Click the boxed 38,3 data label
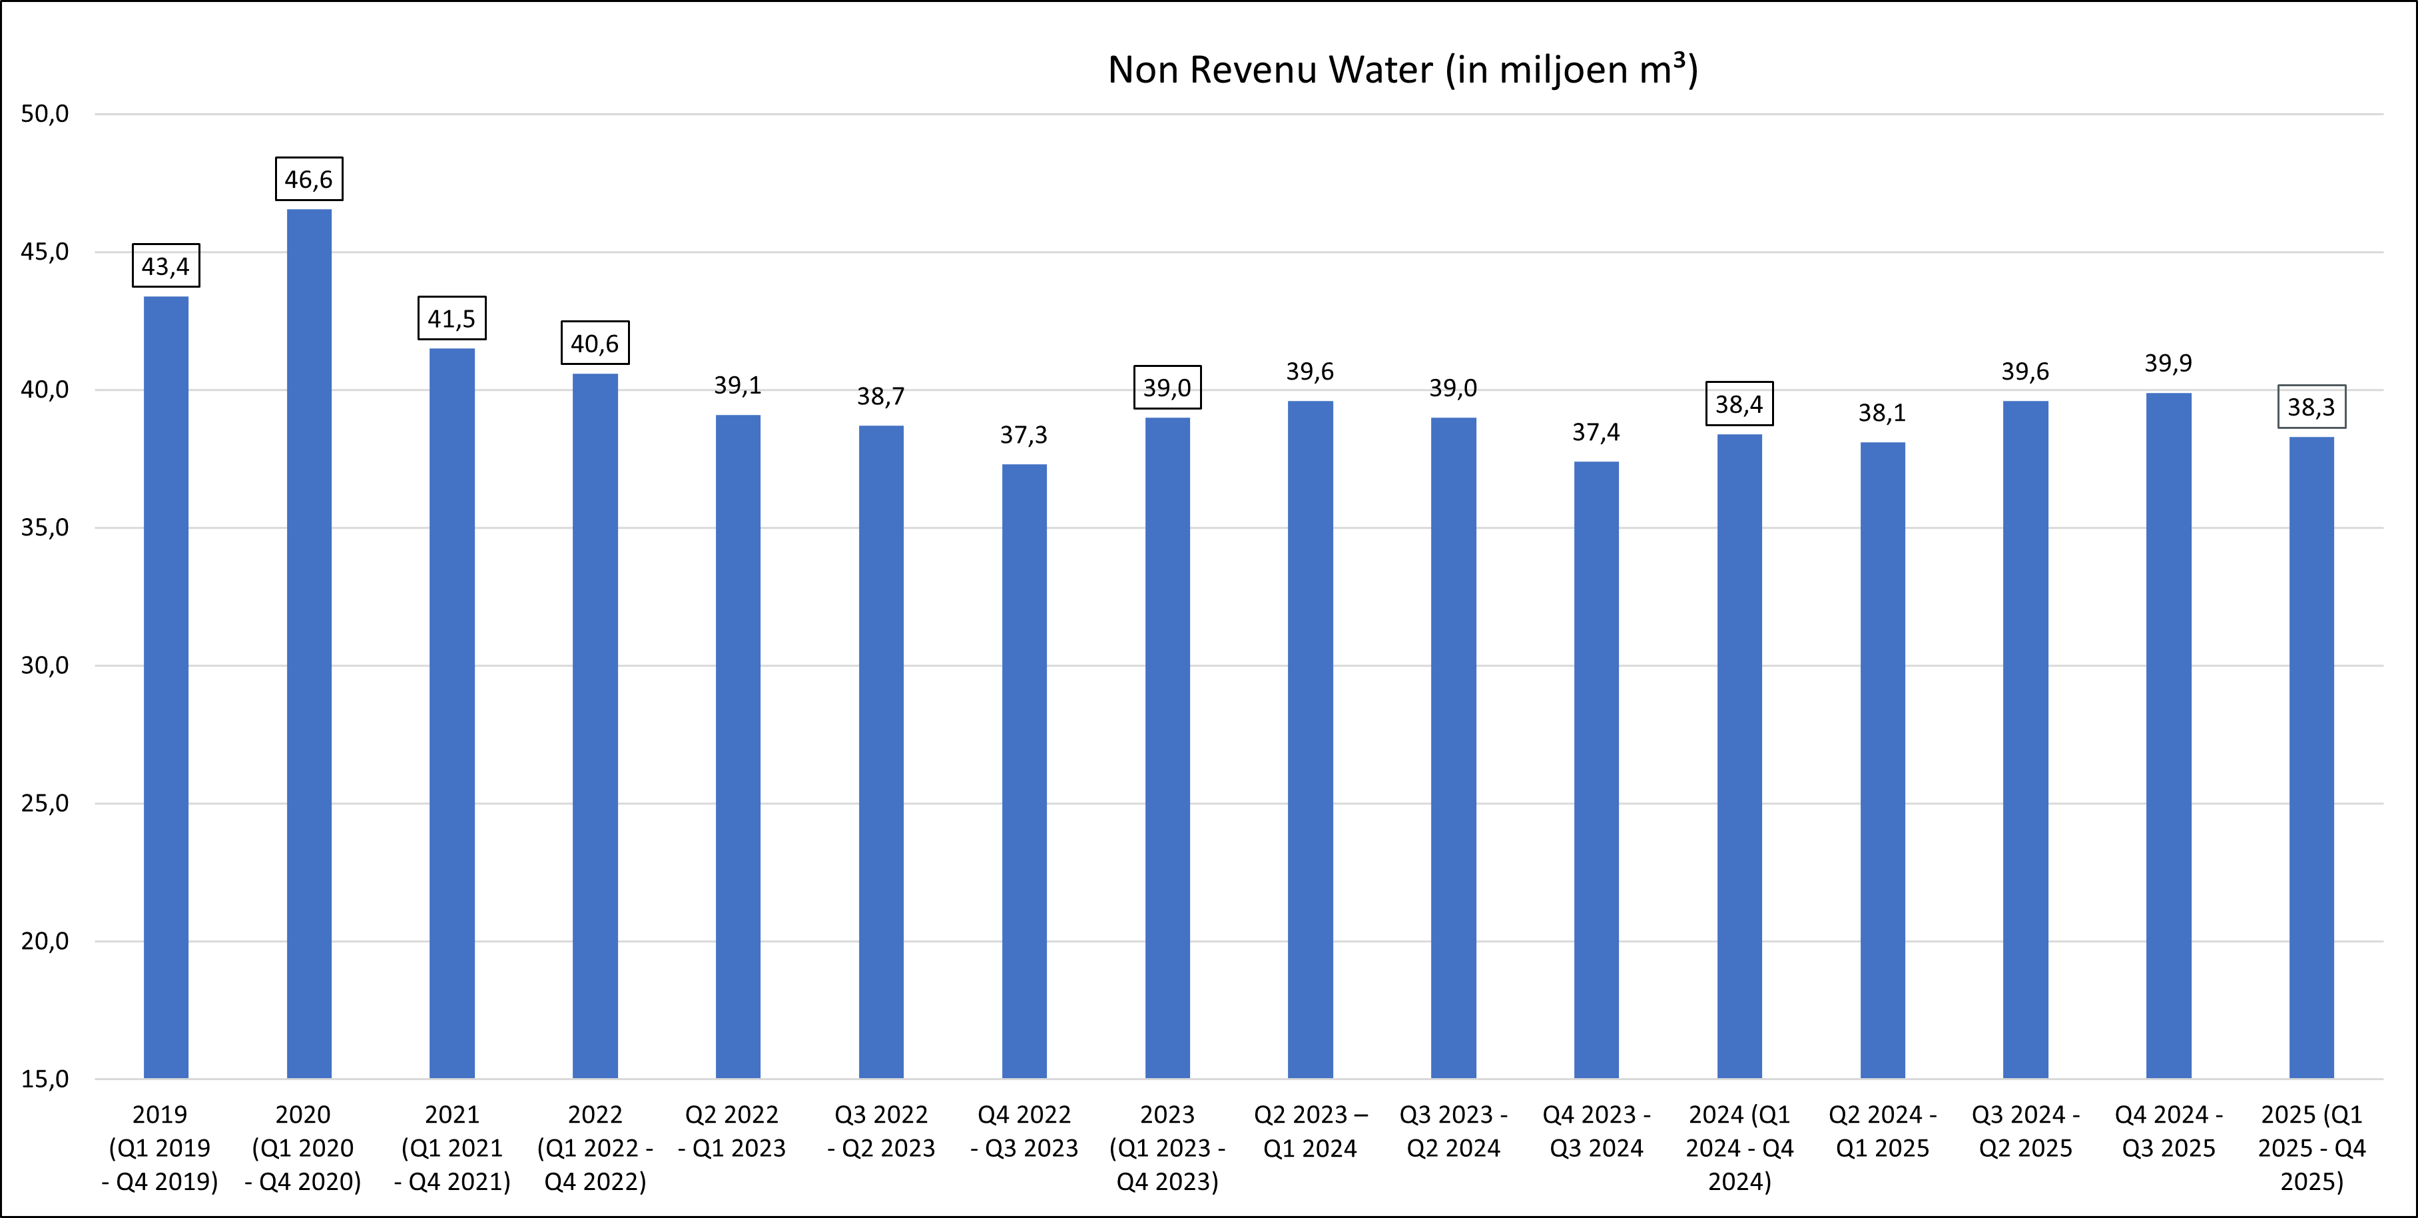Viewport: 2418px width, 1218px height. click(2311, 408)
